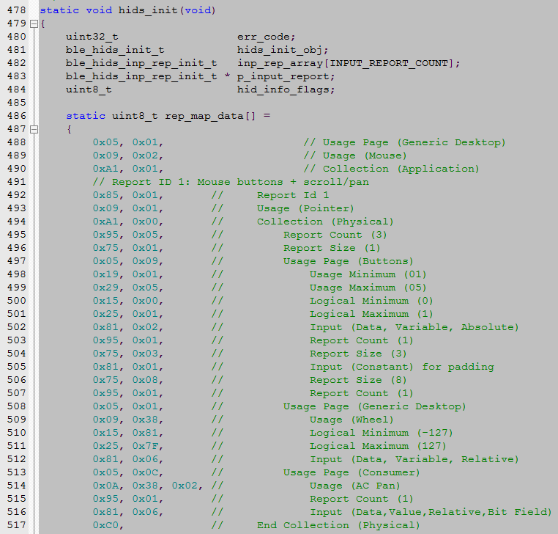Click the comment 'Logical Maximum (1)'
This screenshot has height=534, width=558.
[371, 314]
